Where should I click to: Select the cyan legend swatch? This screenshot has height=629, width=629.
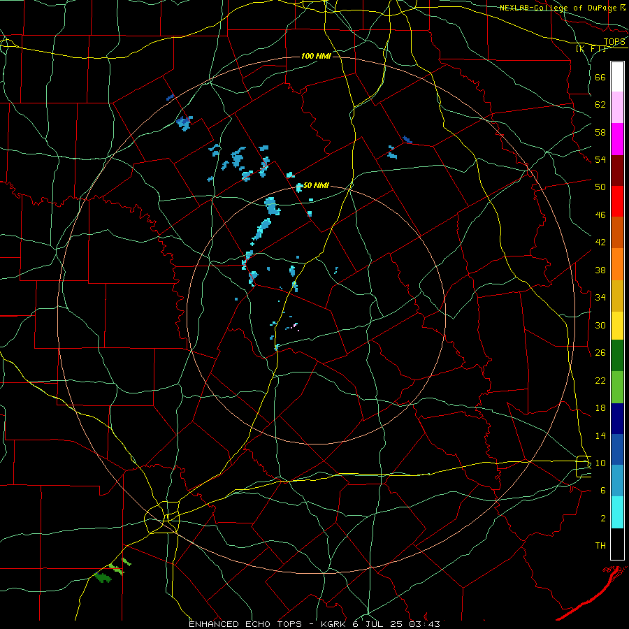tap(617, 512)
